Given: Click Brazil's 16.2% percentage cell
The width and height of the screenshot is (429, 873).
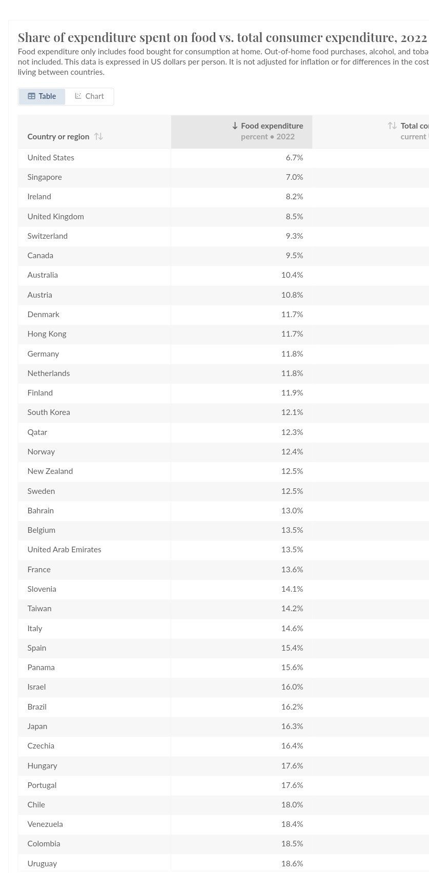Looking at the screenshot, I should pyautogui.click(x=292, y=707).
